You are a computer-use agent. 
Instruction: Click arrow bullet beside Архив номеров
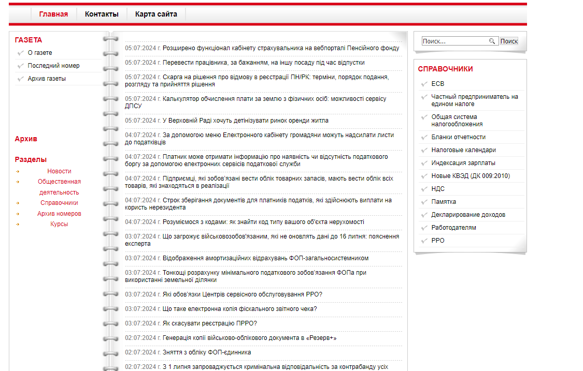(x=18, y=214)
